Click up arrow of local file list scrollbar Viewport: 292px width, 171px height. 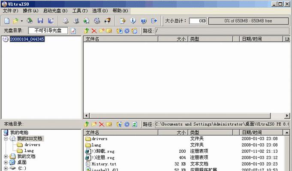(x=287, y=133)
